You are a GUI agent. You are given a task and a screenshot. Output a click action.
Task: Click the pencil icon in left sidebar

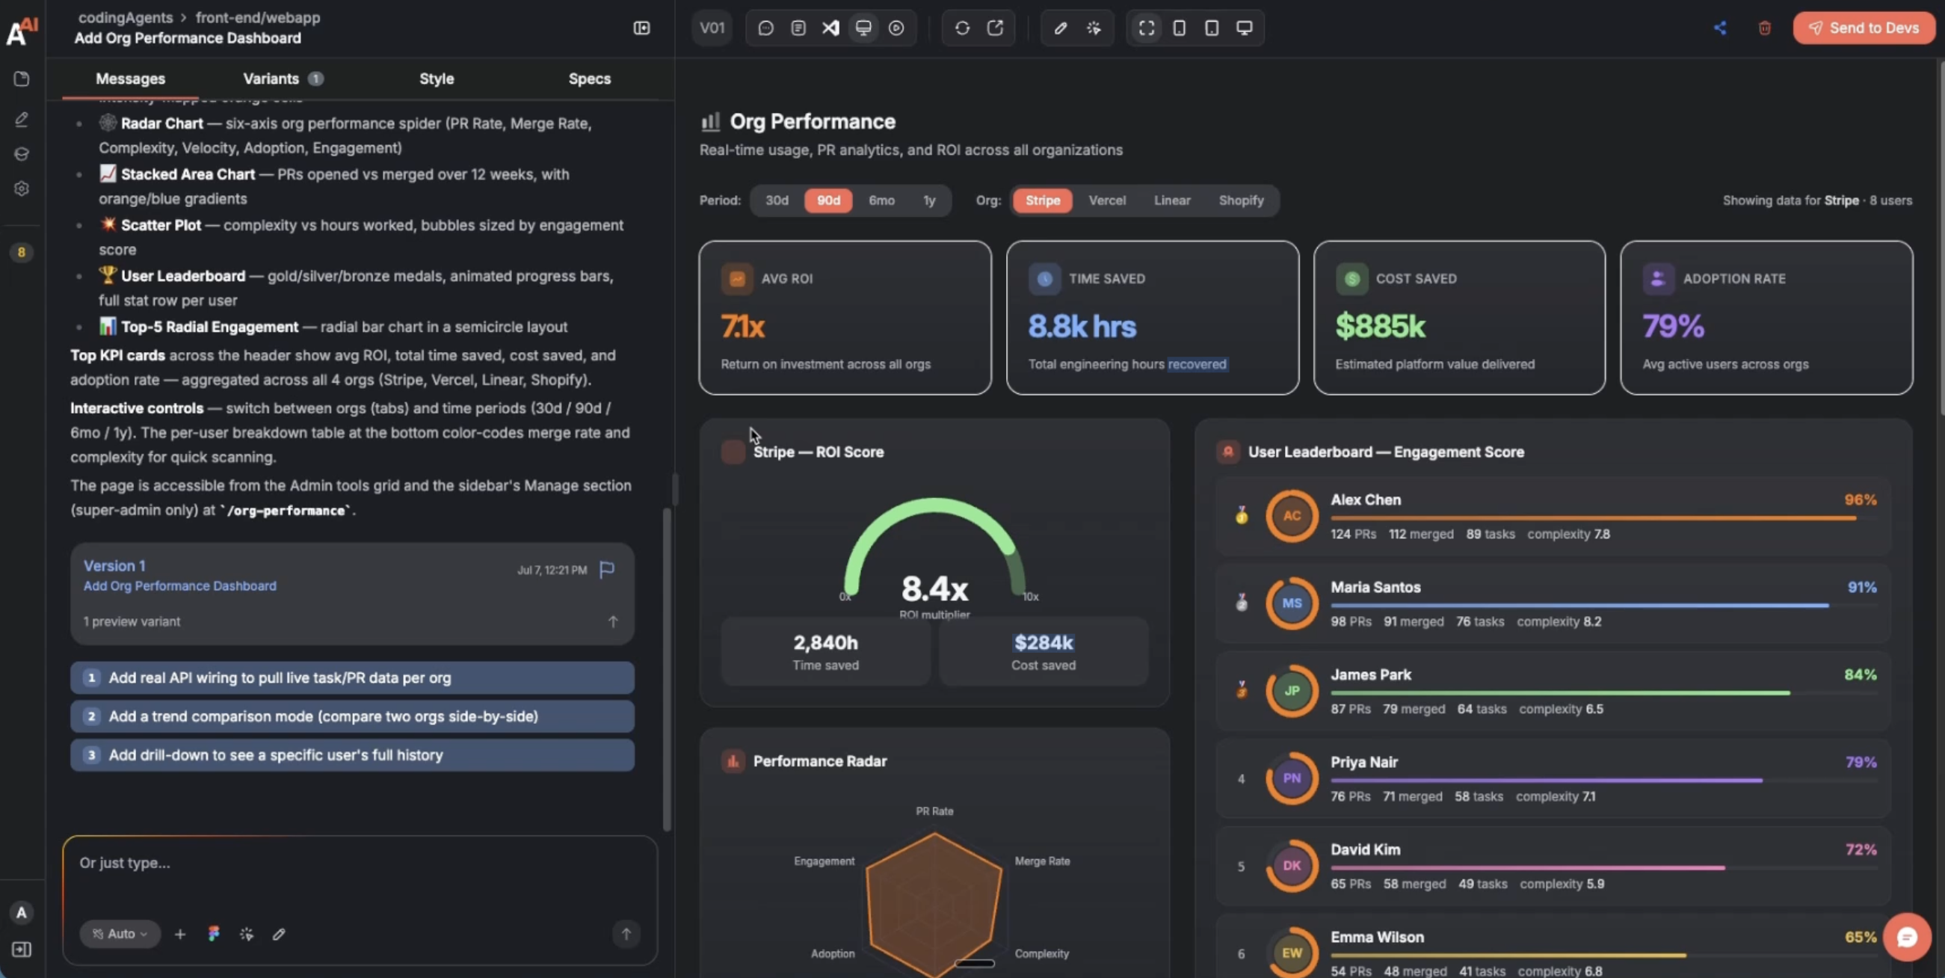coord(21,120)
